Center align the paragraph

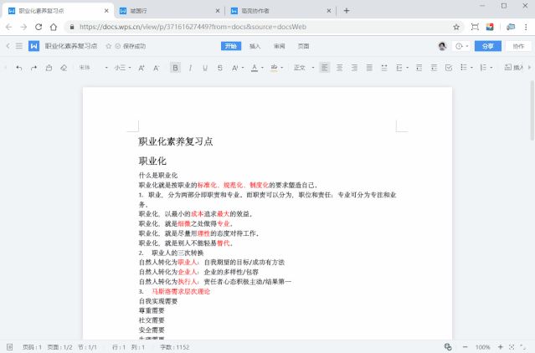point(339,68)
